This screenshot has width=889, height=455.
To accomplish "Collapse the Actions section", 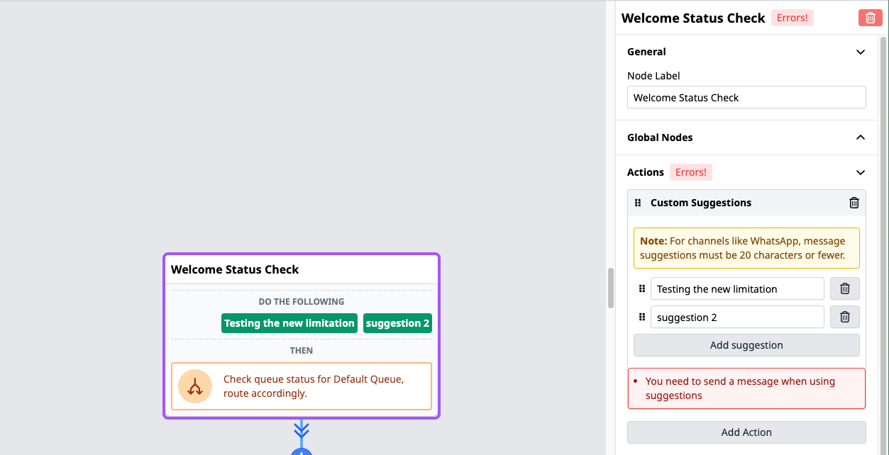I will pos(860,172).
